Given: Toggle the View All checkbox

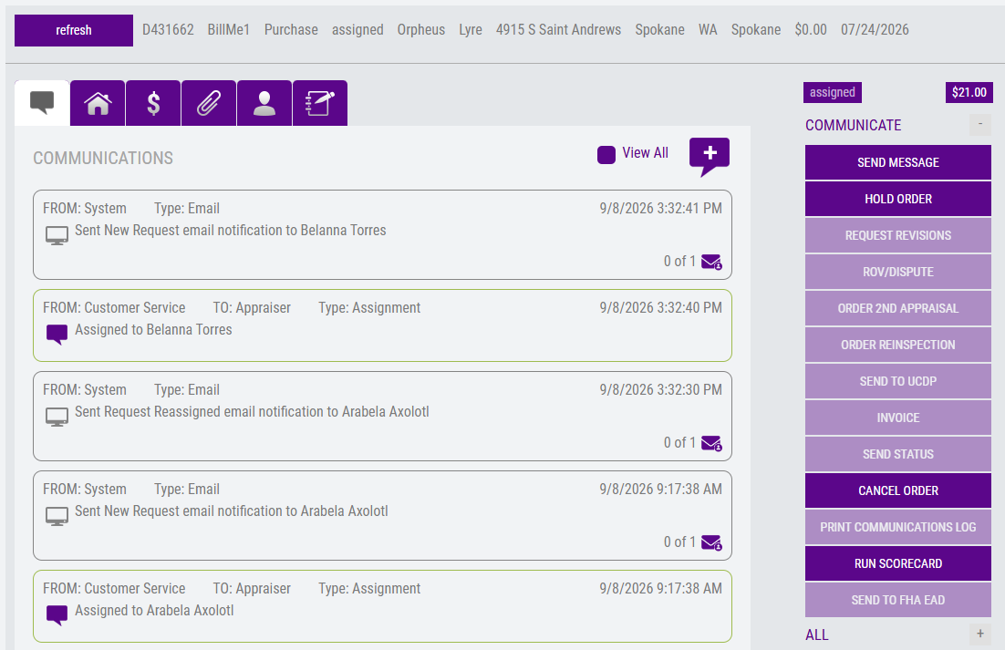Looking at the screenshot, I should pyautogui.click(x=606, y=154).
